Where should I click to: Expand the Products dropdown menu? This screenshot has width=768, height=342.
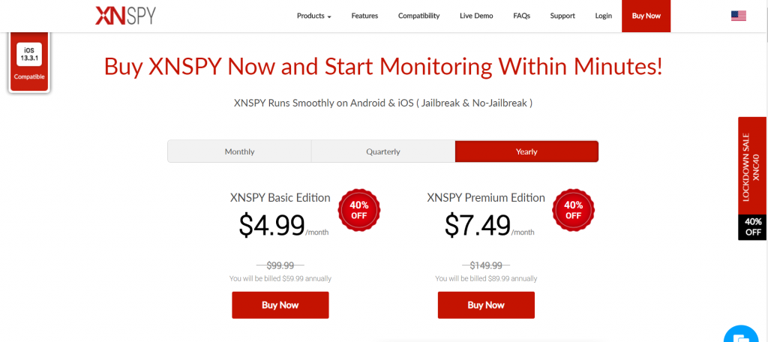[314, 16]
